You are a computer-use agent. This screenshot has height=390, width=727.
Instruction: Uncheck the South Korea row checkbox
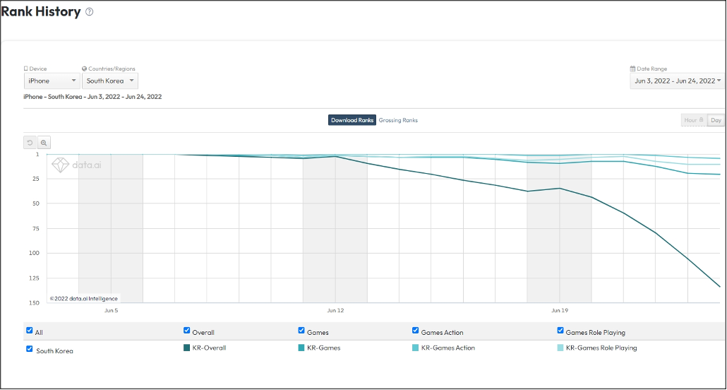coord(30,349)
